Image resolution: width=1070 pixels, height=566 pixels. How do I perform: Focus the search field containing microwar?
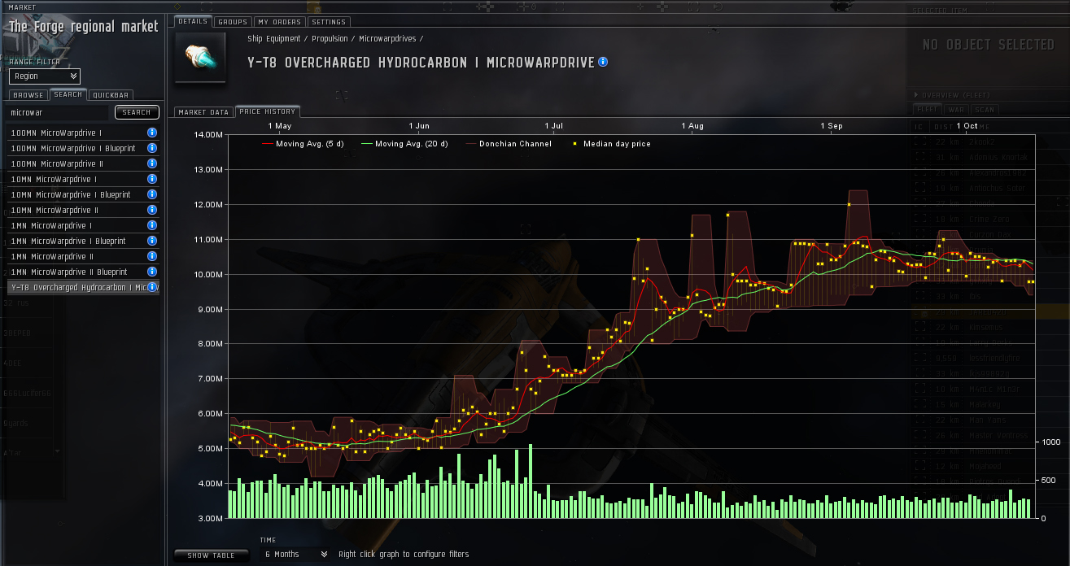(x=57, y=112)
